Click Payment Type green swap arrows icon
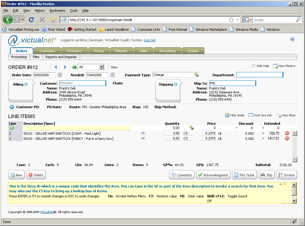 [x=196, y=75]
